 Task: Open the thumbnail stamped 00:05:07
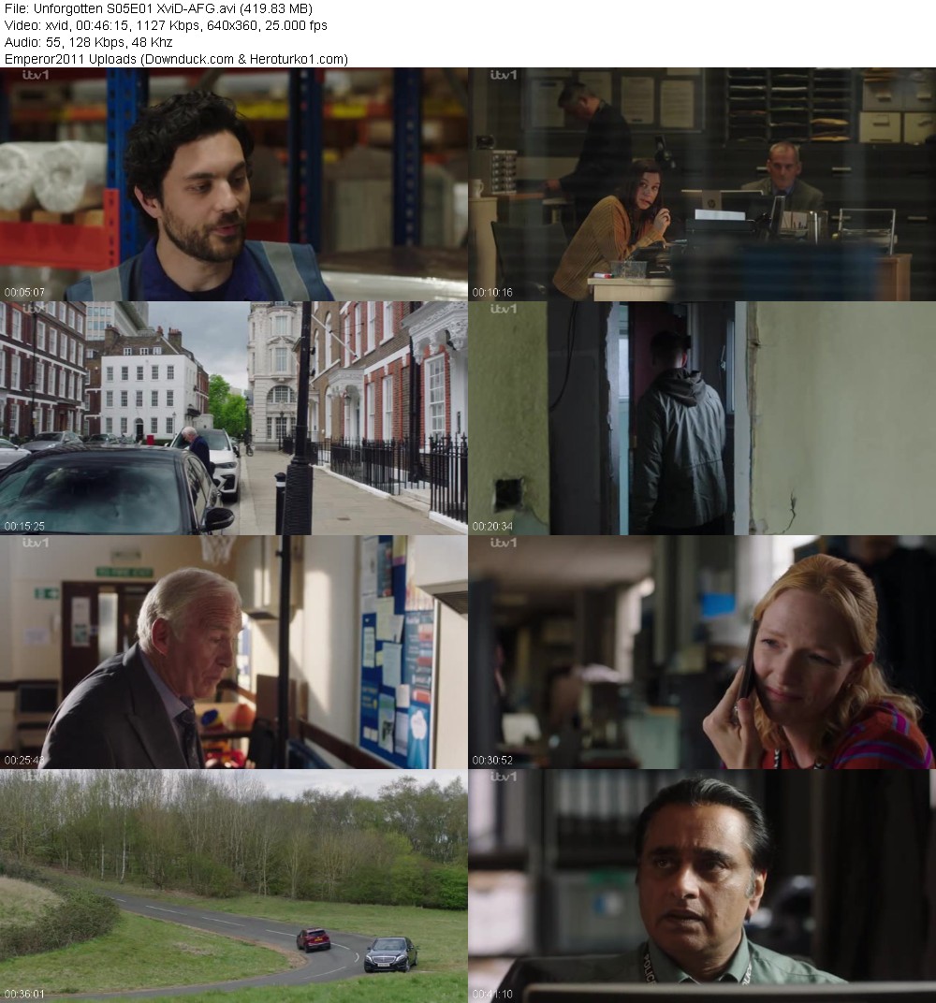coord(233,184)
